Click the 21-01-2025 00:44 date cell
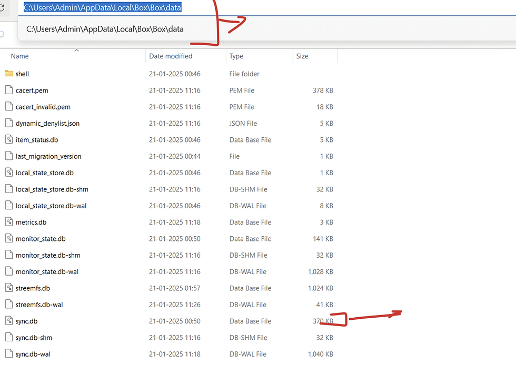Screen dimensions: 516x385 tap(174, 156)
